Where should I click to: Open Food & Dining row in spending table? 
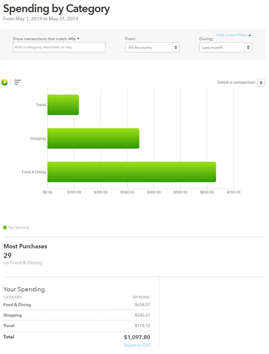tap(77, 305)
